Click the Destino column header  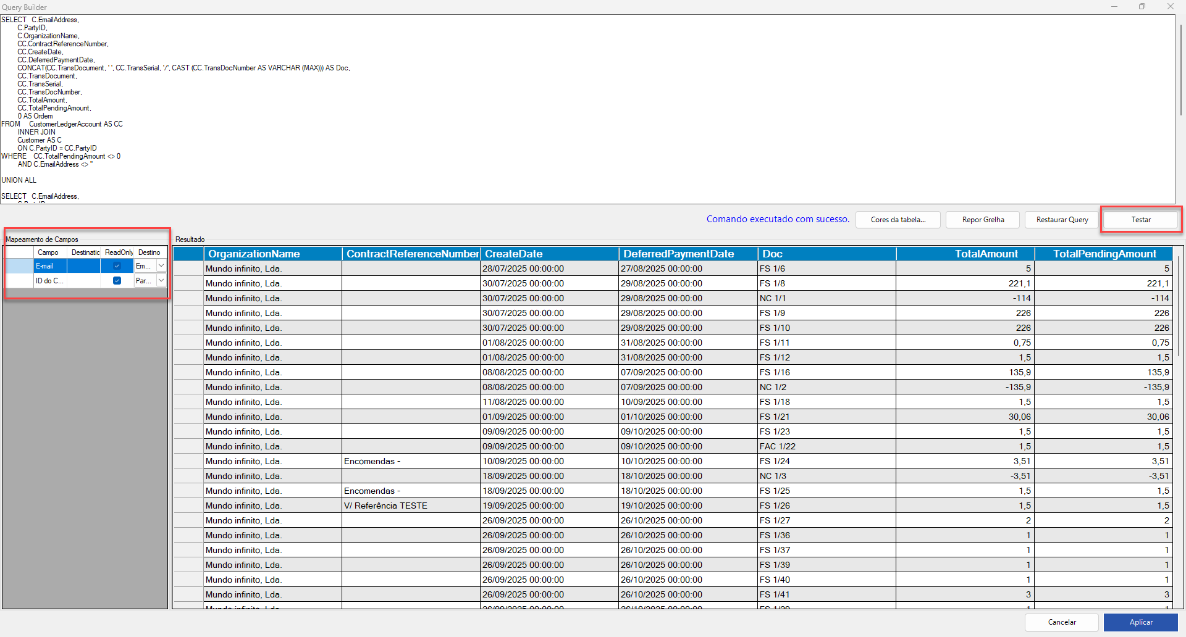coord(150,252)
